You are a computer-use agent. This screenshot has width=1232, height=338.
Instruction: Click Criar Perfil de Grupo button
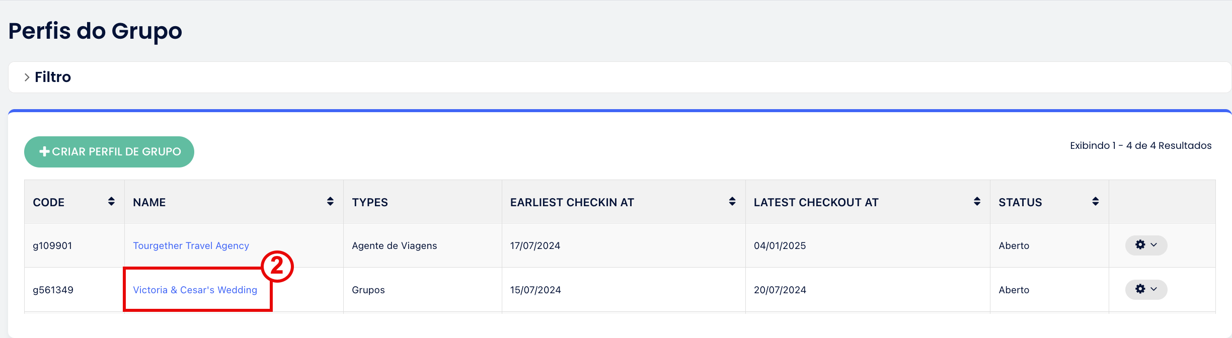109,152
